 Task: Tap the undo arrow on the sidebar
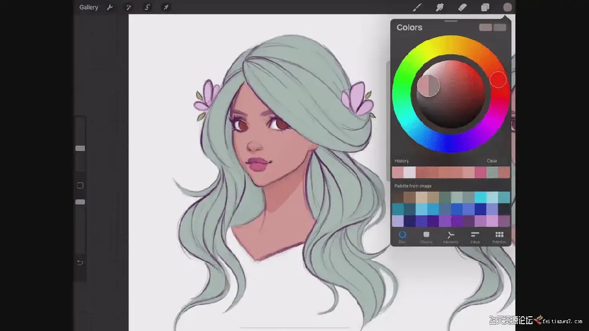pos(80,263)
